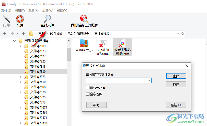Click 文件?330 in the address path
The height and width of the screenshot is (126, 207).
coord(102,34)
